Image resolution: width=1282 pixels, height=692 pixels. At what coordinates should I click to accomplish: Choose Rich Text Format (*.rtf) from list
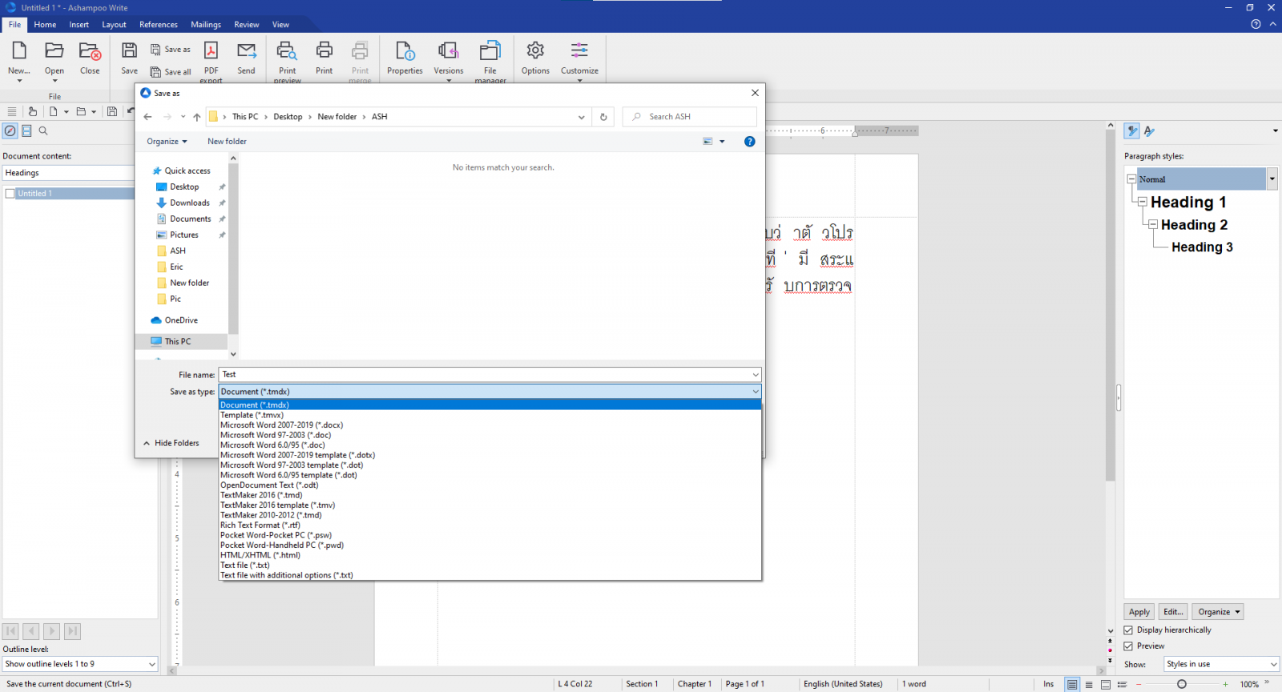260,525
